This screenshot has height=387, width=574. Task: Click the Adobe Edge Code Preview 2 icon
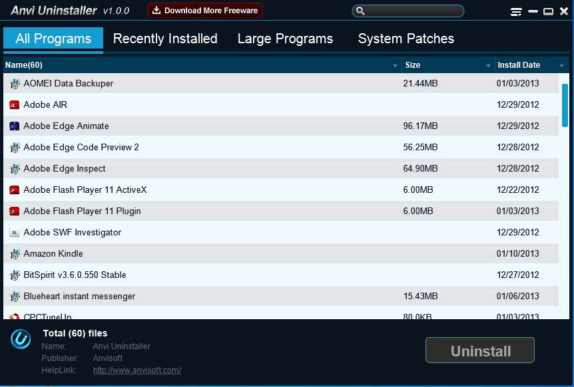coord(15,148)
